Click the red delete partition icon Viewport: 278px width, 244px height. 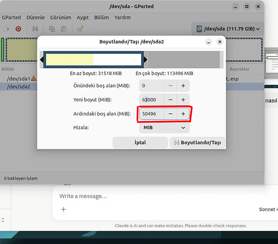tap(18, 29)
